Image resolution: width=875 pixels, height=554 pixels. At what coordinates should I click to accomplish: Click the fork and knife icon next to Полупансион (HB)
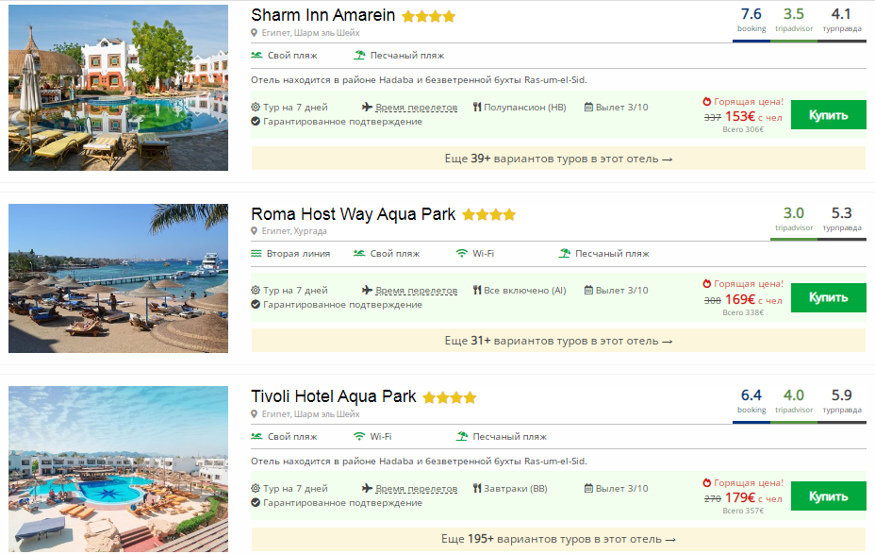478,107
